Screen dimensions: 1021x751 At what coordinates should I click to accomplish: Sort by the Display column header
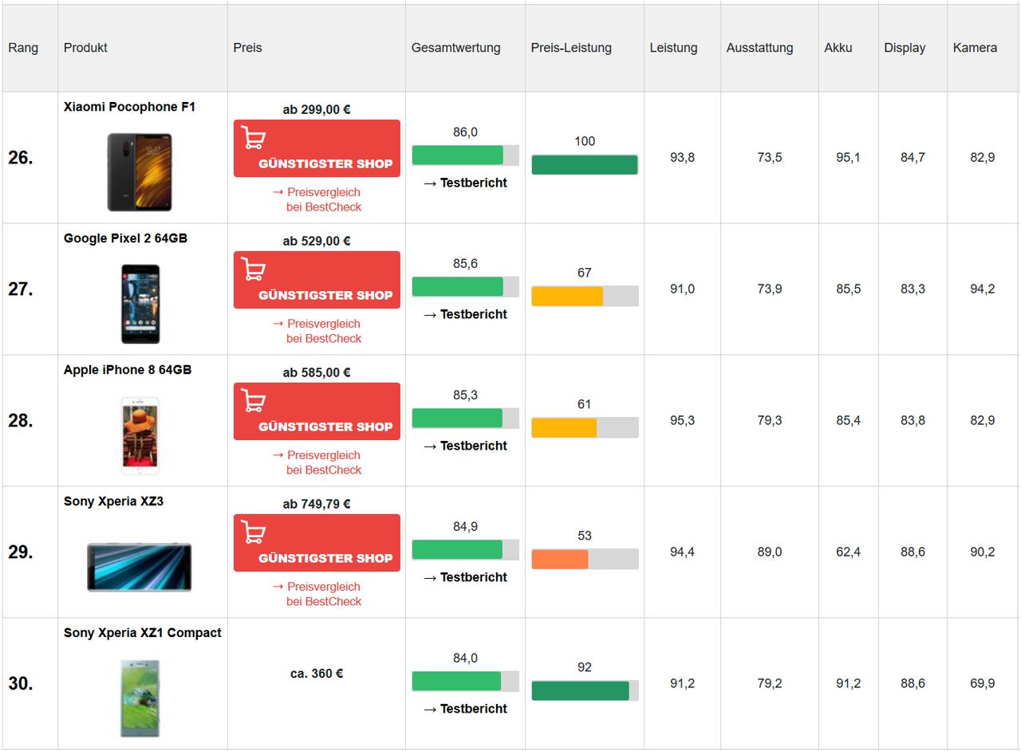click(905, 48)
